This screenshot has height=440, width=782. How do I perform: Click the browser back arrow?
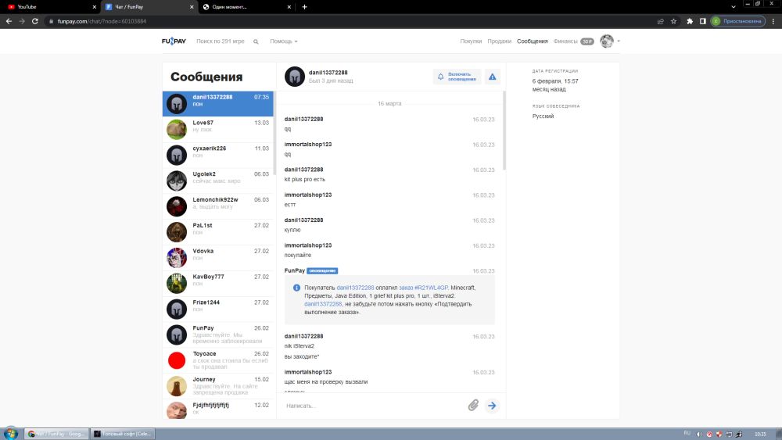[9, 21]
